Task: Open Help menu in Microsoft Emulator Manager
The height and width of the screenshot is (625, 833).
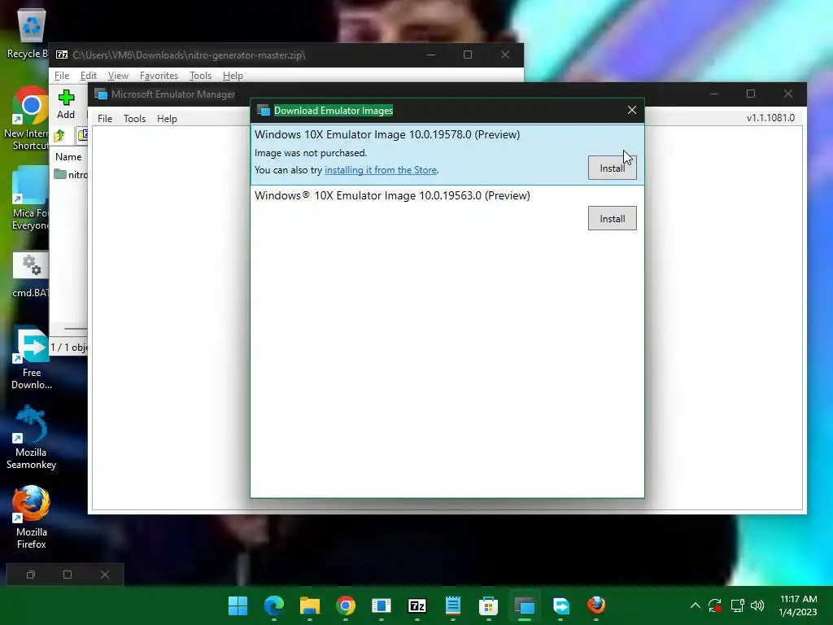Action: pos(167,119)
